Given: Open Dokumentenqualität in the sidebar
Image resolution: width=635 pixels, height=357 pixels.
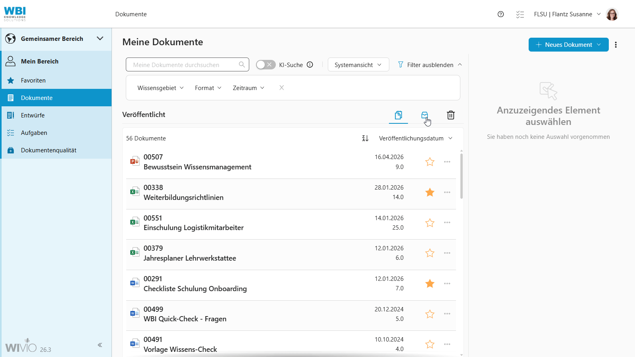Looking at the screenshot, I should [56, 150].
